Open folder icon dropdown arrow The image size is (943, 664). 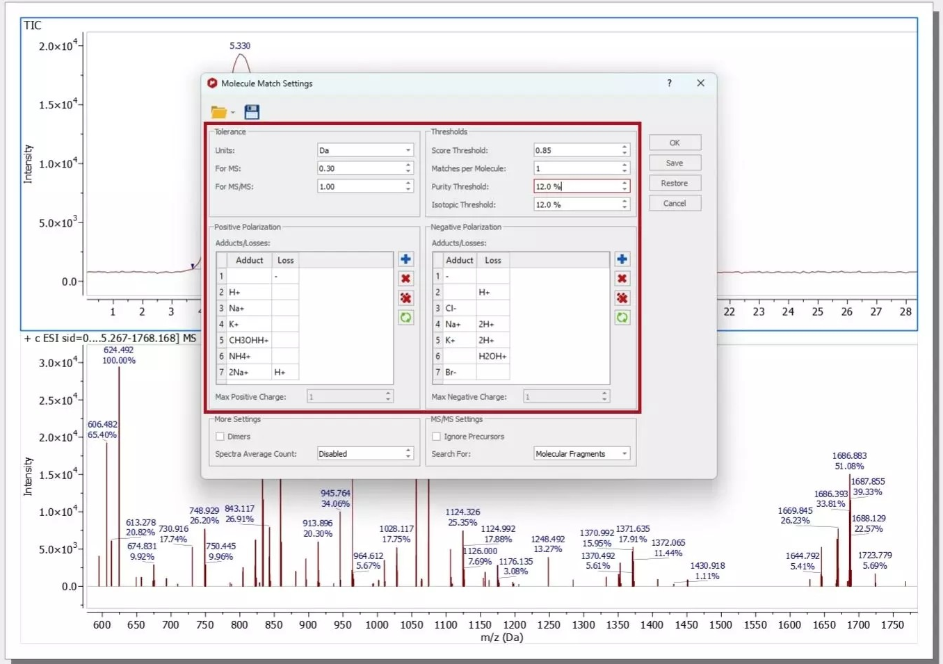[233, 113]
